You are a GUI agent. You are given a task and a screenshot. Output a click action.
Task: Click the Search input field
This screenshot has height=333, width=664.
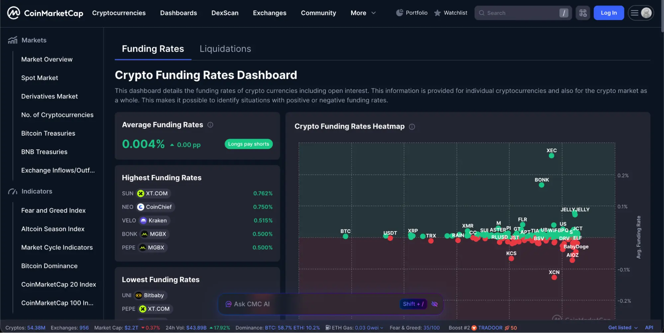pyautogui.click(x=523, y=13)
